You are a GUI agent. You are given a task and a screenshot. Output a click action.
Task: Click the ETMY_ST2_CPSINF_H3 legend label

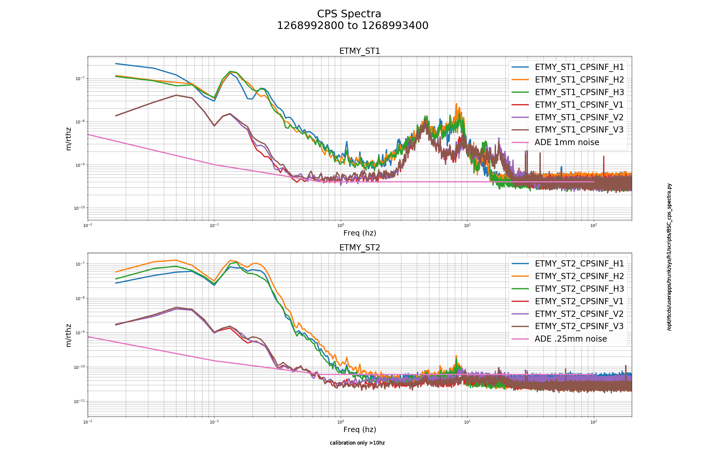point(579,289)
